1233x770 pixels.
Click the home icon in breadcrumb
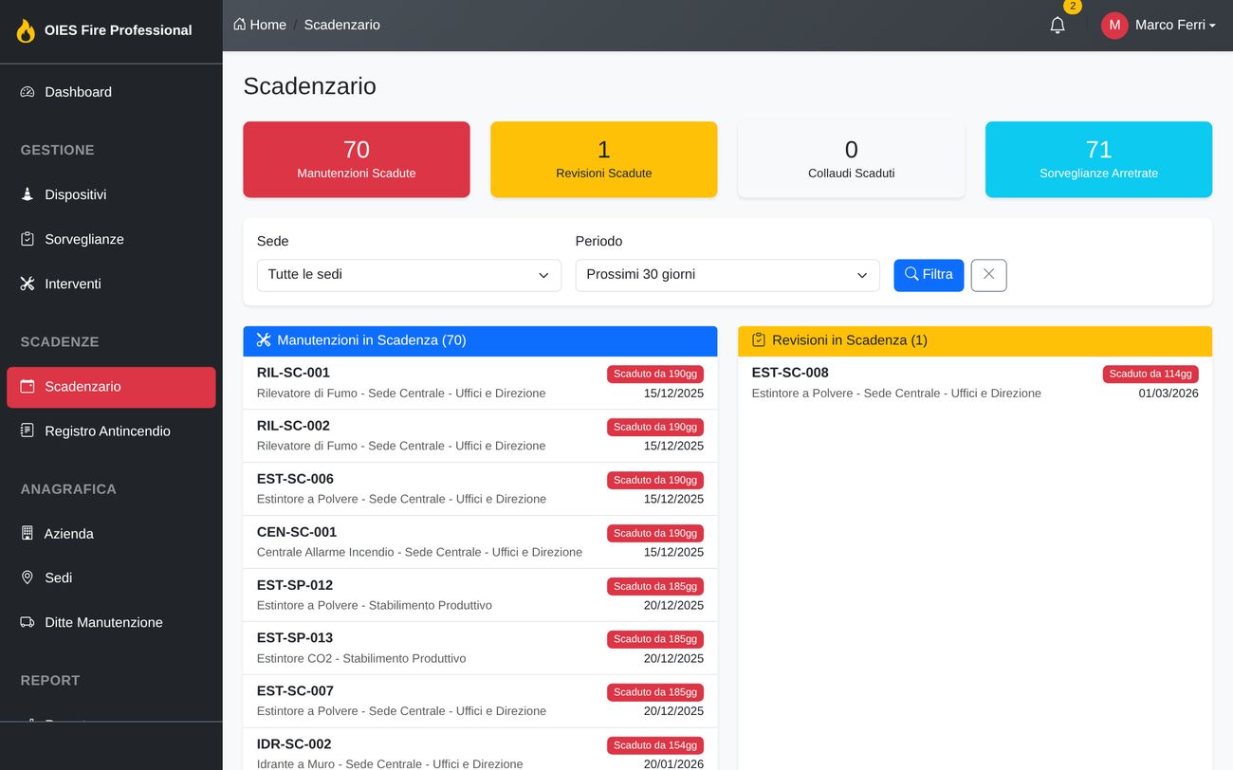tap(239, 25)
